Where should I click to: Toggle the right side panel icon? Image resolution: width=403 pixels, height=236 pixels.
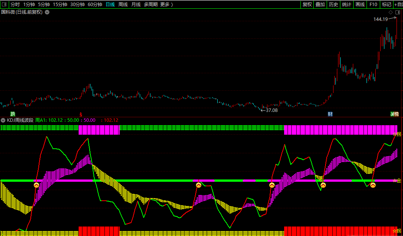[x=398, y=12]
